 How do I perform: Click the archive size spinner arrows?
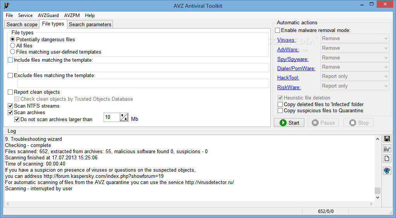[124, 117]
